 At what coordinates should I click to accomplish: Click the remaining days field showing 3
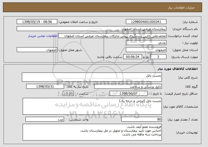click(158, 57)
